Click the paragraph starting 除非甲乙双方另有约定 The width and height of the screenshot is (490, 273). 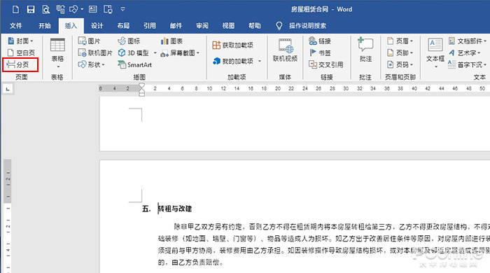click(324, 244)
